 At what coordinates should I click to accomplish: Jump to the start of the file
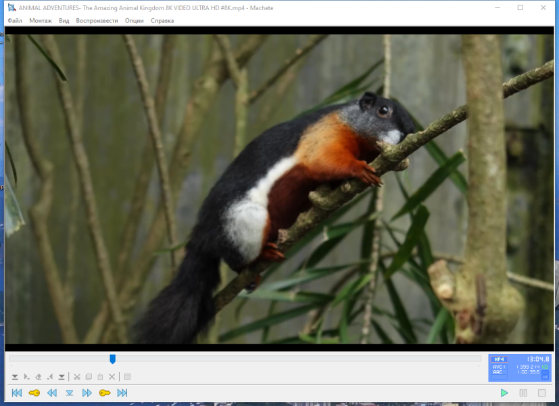point(17,392)
